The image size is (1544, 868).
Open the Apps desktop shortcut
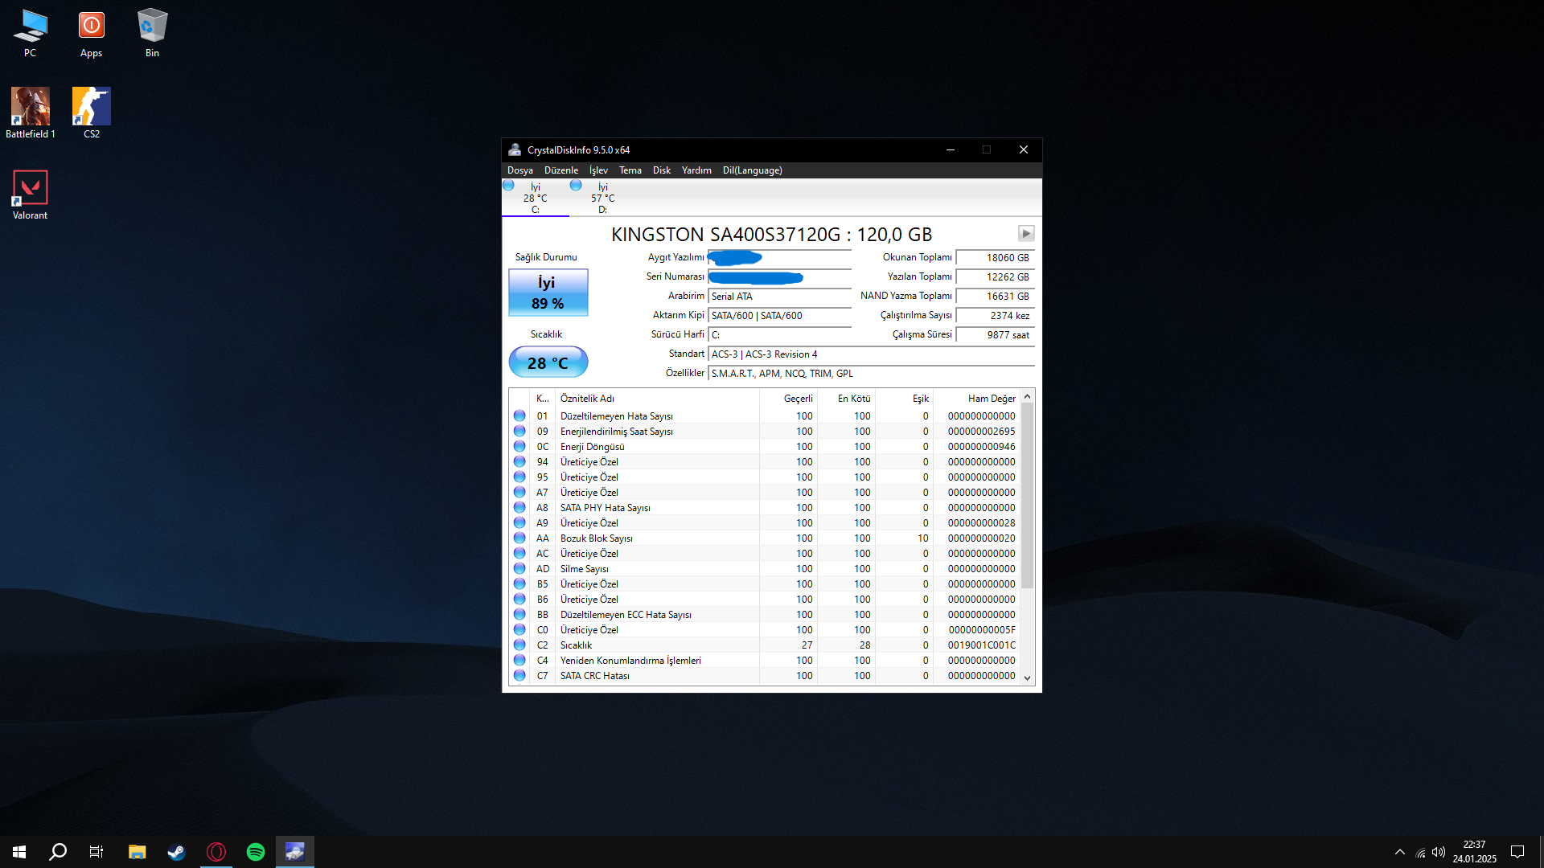[x=91, y=33]
